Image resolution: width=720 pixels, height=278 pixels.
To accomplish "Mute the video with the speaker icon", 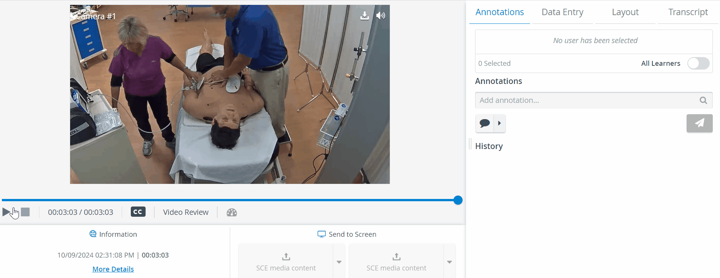I will (381, 16).
